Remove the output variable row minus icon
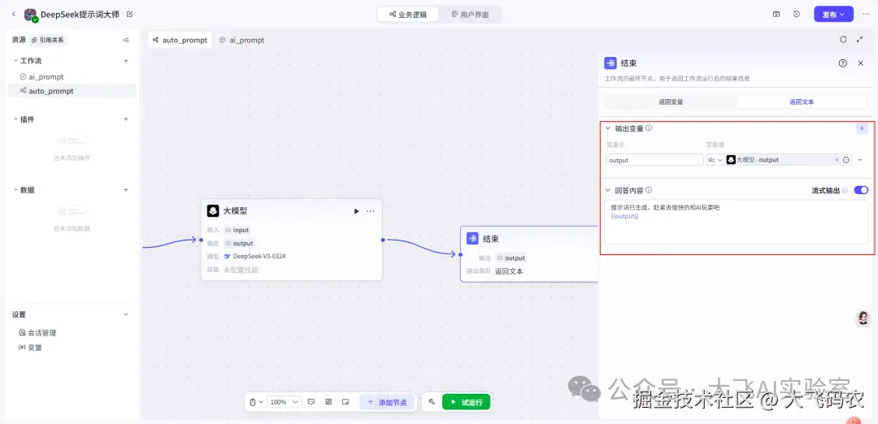 pyautogui.click(x=860, y=159)
